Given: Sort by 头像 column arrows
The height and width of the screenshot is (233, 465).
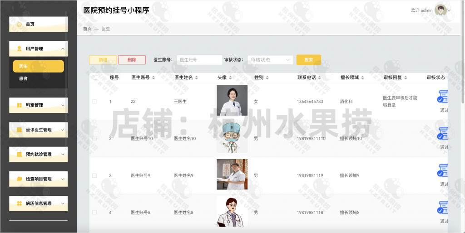Looking at the screenshot, I should [230, 78].
